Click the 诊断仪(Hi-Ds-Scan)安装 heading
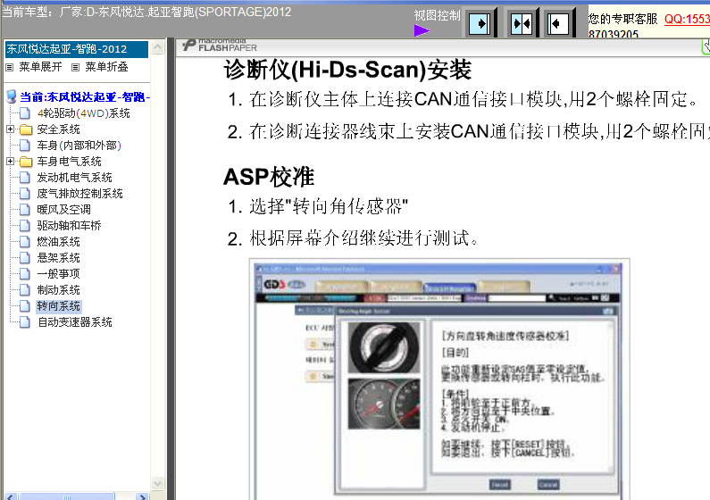Viewport: 710px width, 500px height. (347, 71)
